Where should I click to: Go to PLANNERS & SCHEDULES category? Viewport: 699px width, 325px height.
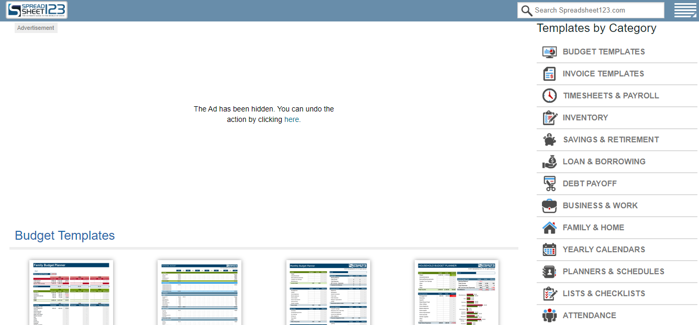coord(613,272)
